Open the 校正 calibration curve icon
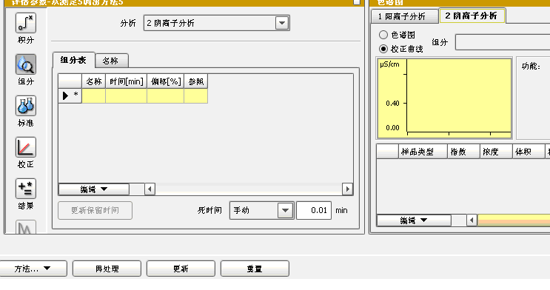The height and width of the screenshot is (290, 550). coord(26,147)
